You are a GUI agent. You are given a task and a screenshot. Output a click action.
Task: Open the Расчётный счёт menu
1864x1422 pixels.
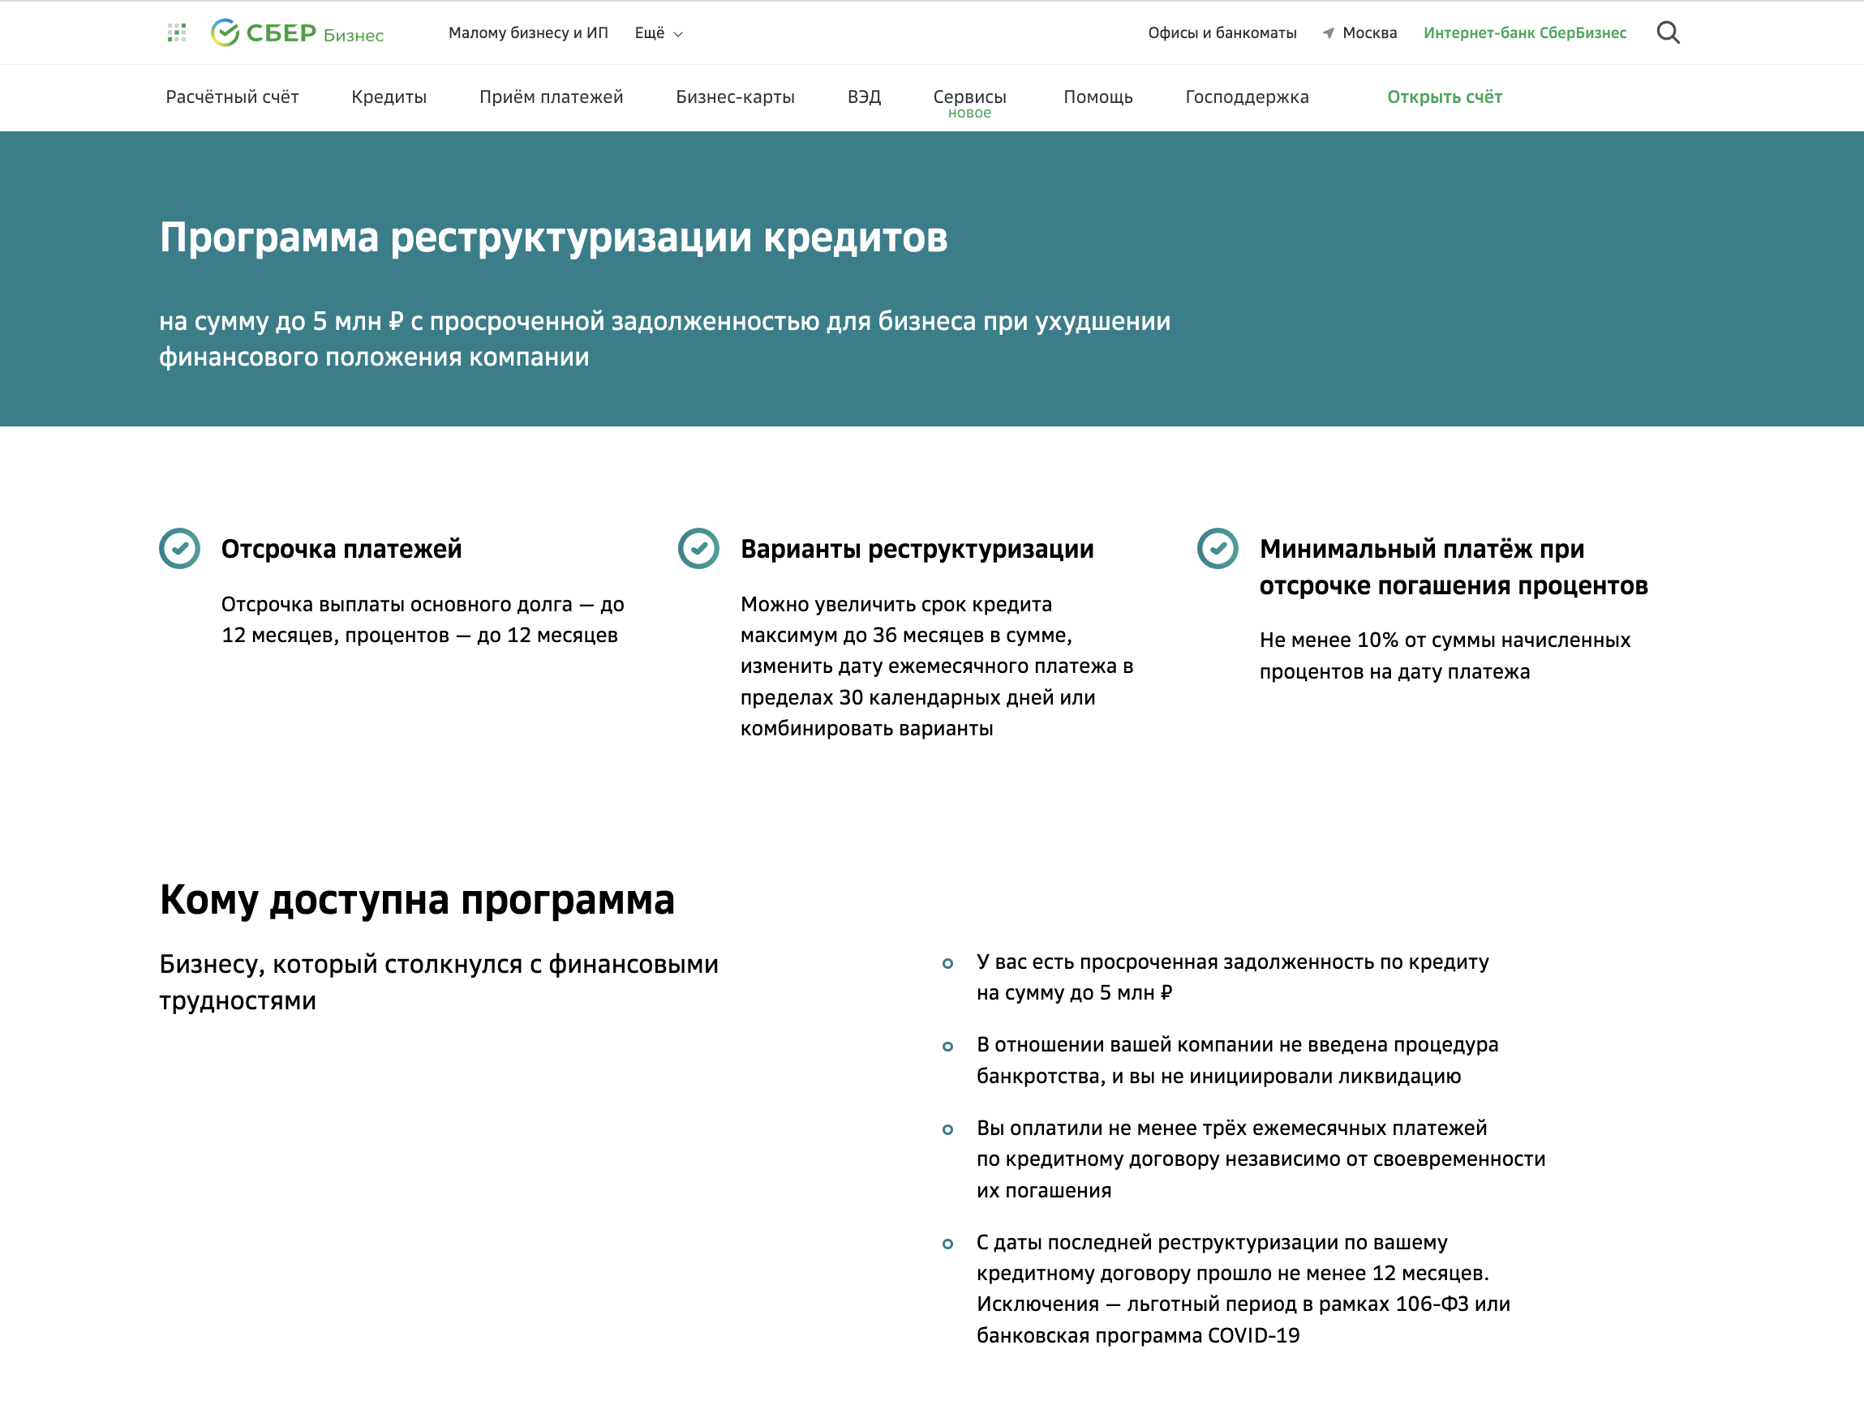(232, 96)
